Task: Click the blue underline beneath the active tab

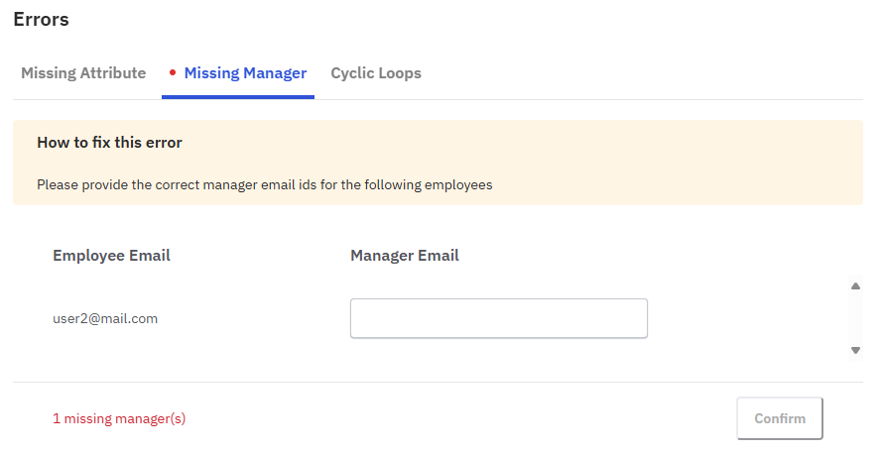Action: pos(238,97)
